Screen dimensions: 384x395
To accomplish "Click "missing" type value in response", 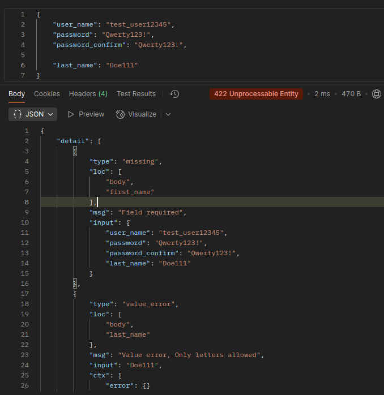I will tap(140, 161).
